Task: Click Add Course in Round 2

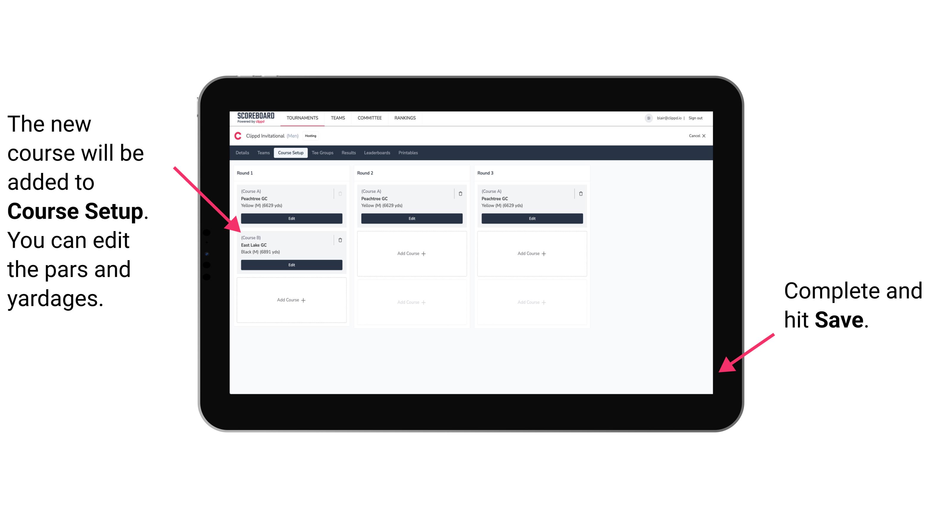Action: (x=411, y=253)
